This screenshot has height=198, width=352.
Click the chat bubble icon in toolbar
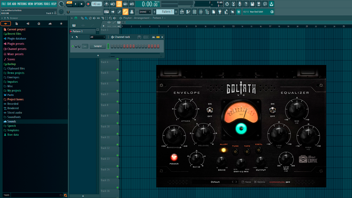265,4
